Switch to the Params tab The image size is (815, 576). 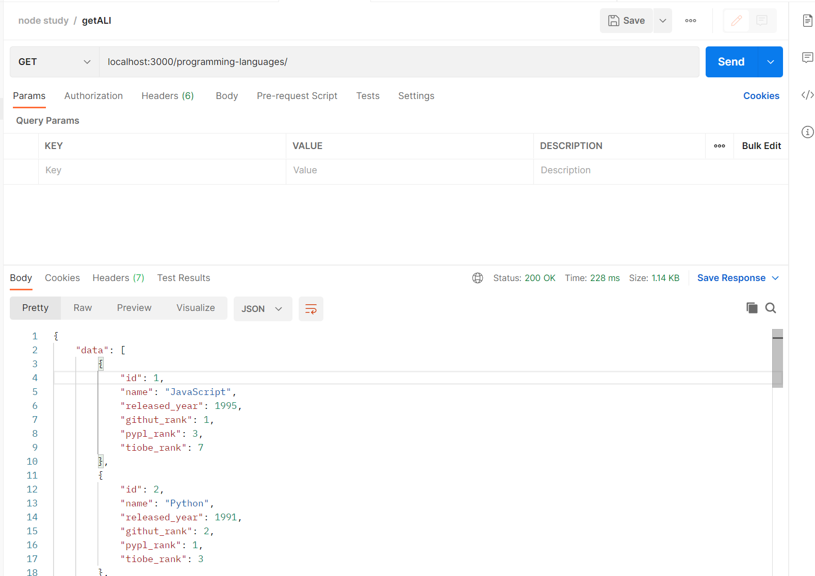(29, 96)
